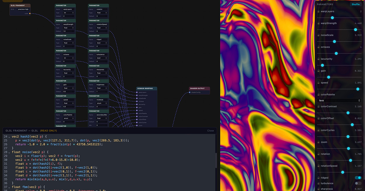
Task: Select the Shader Output node header
Action: click(x=199, y=88)
